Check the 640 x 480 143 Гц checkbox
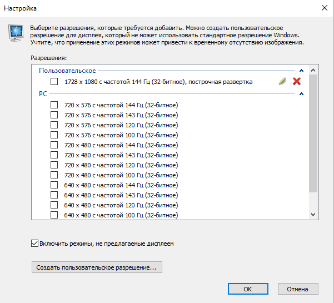Screen dimensions: 334x303 (x=54, y=195)
